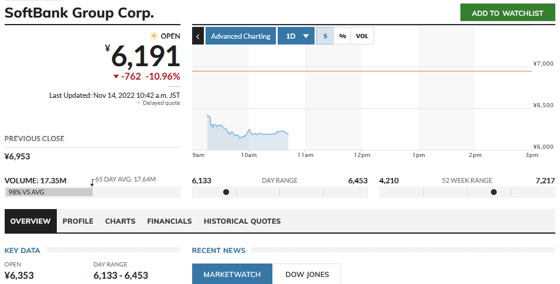
Task: Click the ¥6,500 chart axis label
Action: [543, 105]
